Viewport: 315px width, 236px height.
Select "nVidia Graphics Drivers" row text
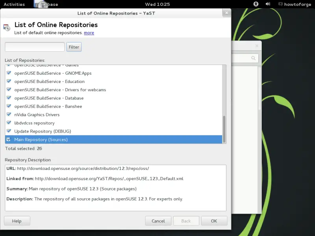[37, 115]
